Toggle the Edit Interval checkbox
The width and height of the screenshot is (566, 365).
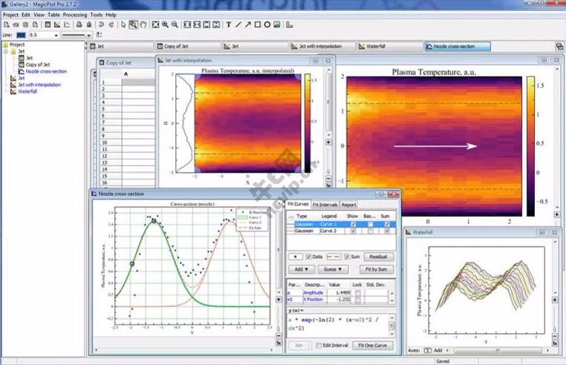click(x=319, y=345)
